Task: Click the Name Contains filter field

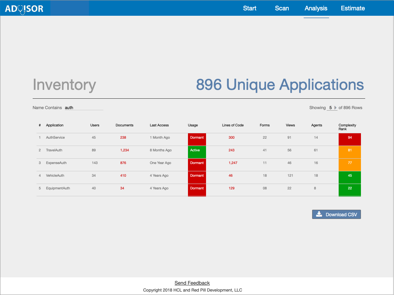Action: [83, 108]
